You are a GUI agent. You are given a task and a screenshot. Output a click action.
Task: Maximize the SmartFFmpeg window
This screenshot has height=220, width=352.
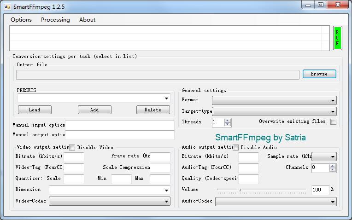tap(321, 5)
